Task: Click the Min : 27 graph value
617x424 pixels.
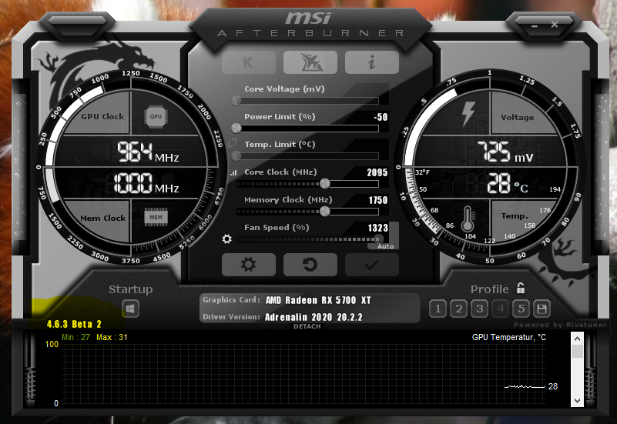Action: tap(76, 337)
